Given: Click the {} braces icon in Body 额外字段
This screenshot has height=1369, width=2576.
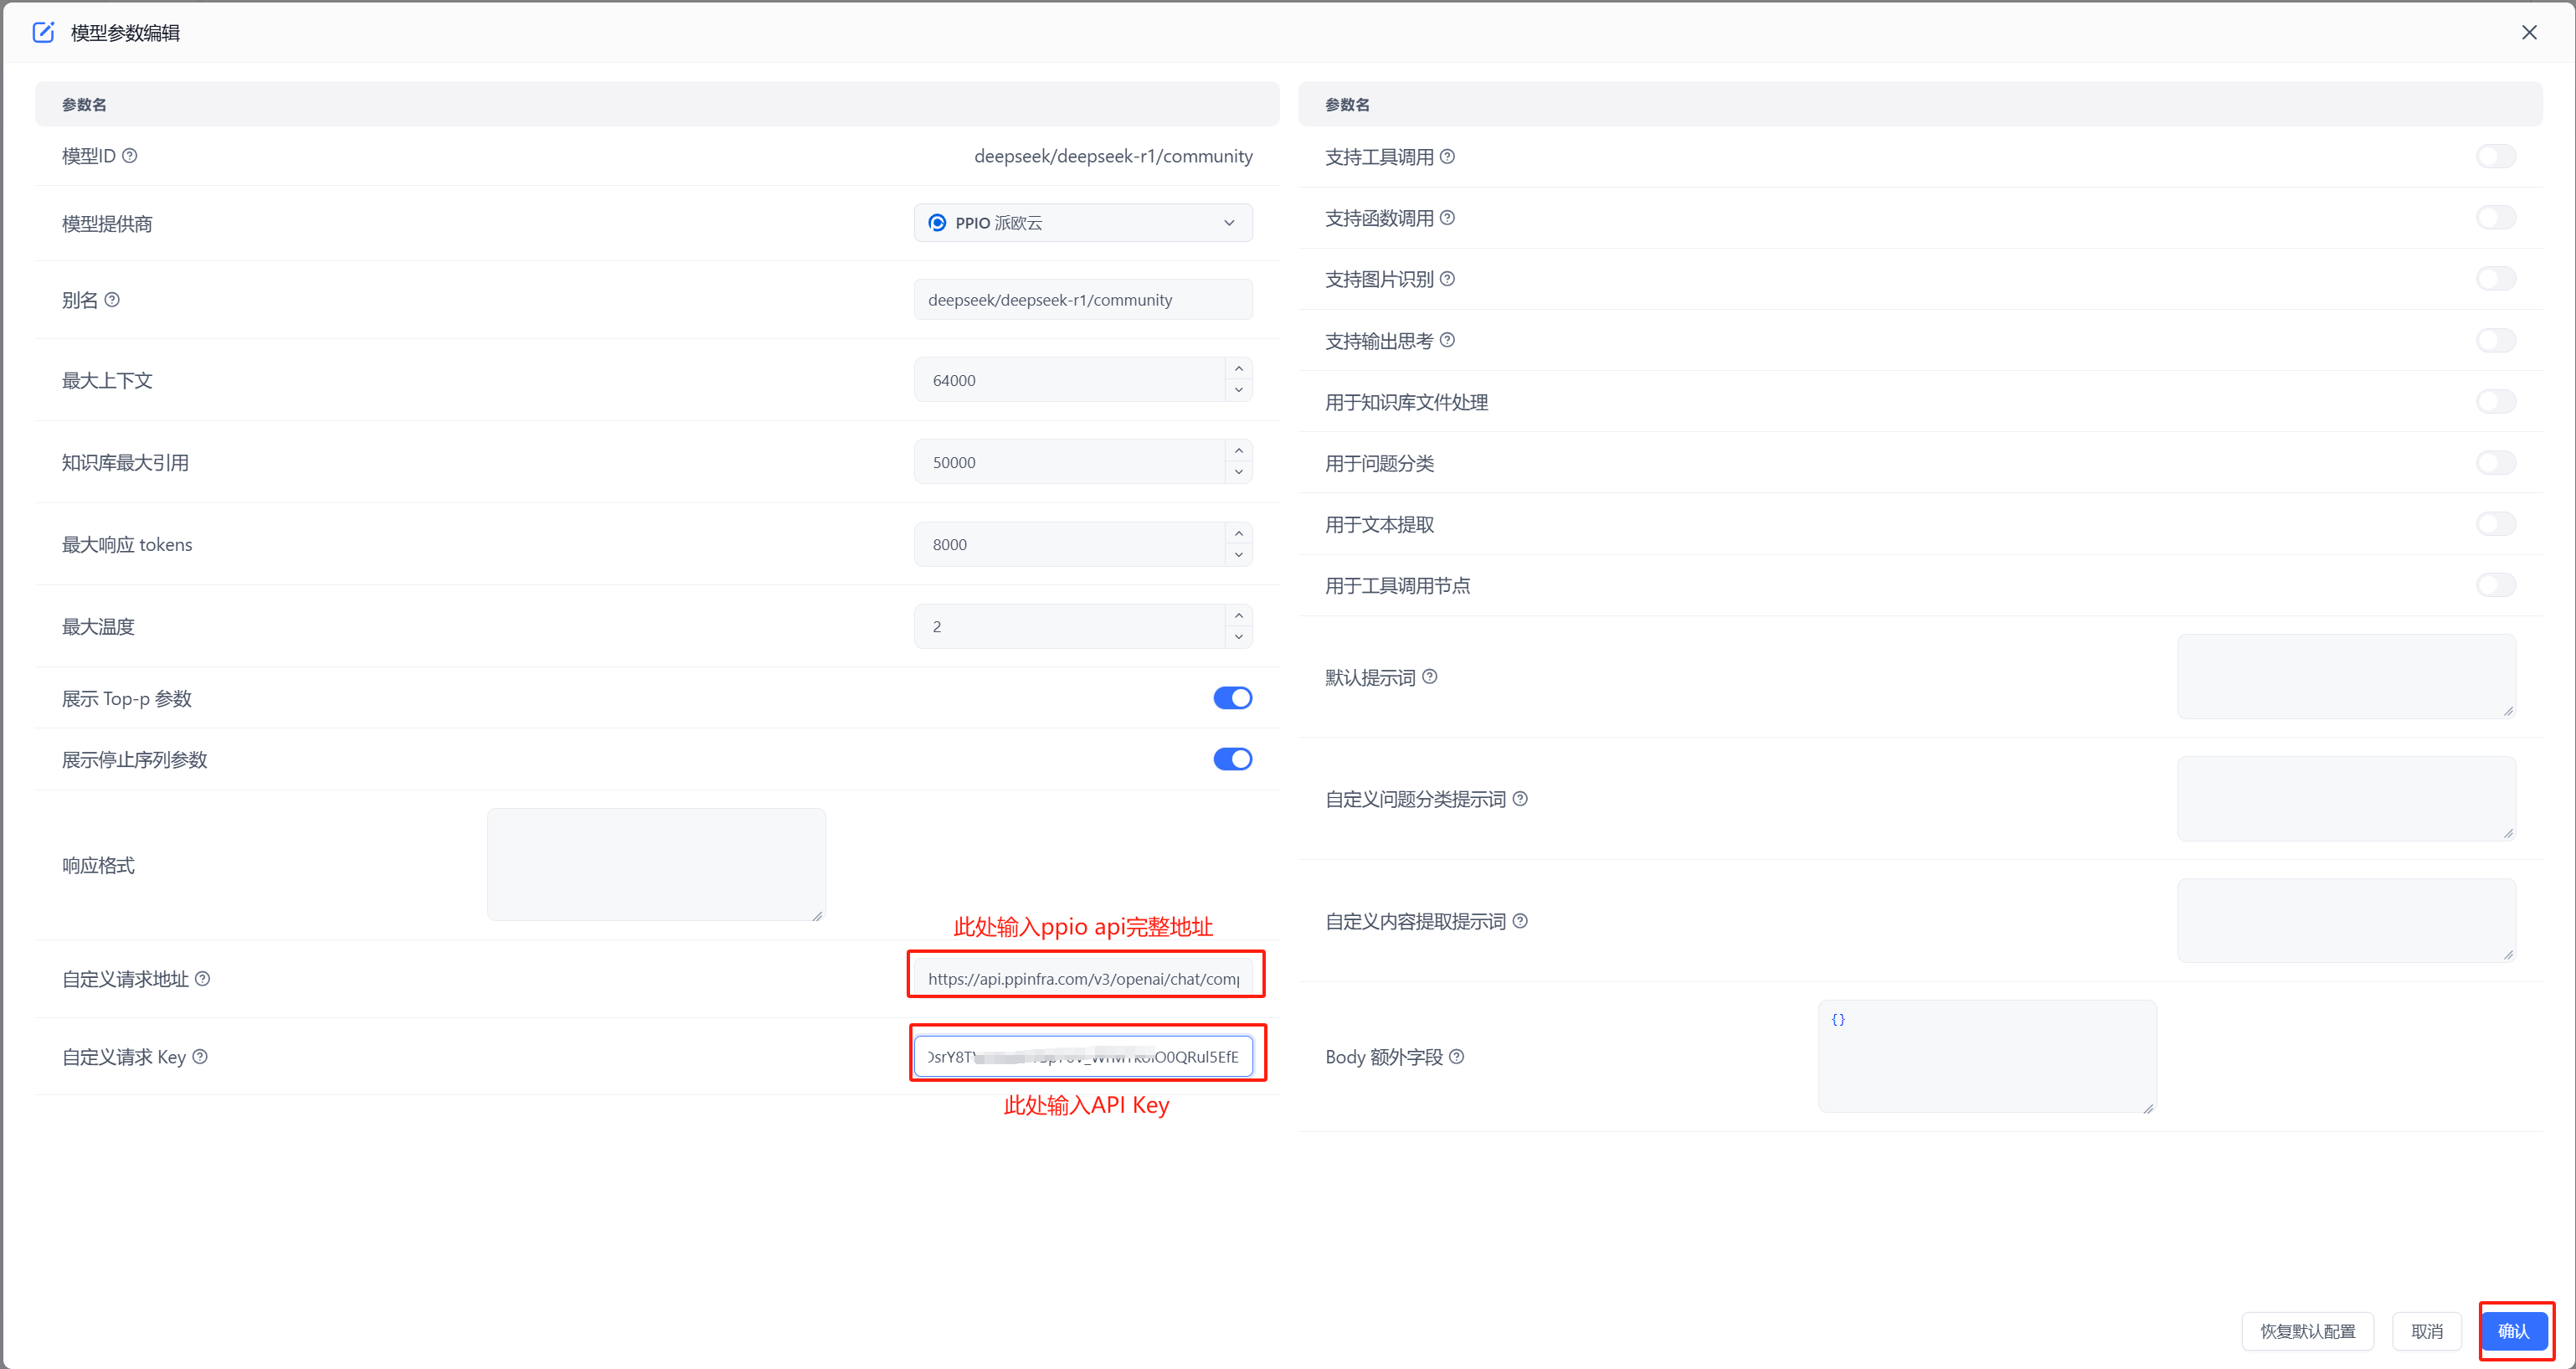Looking at the screenshot, I should point(1838,1019).
